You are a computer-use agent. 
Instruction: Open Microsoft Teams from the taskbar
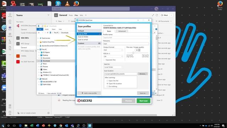tap(72, 126)
